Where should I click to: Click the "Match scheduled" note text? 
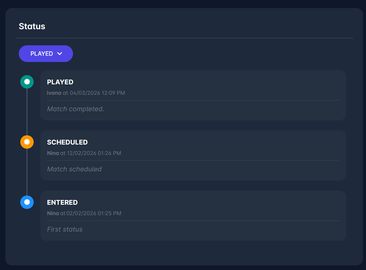tap(74, 169)
